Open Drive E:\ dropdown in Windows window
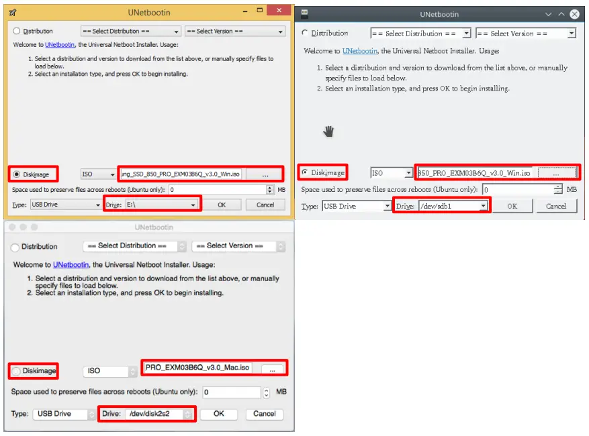This screenshot has height=436, width=589. [162, 205]
